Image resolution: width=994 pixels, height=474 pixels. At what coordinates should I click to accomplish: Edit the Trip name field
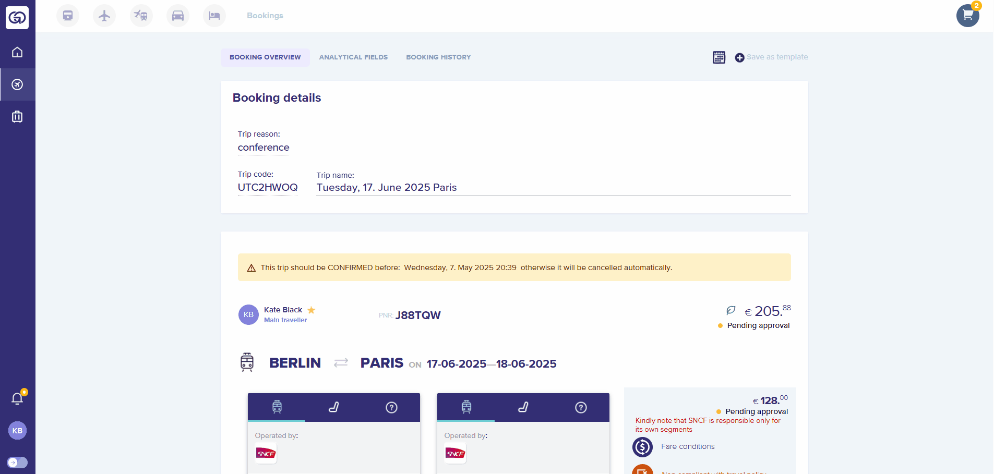[x=553, y=188]
